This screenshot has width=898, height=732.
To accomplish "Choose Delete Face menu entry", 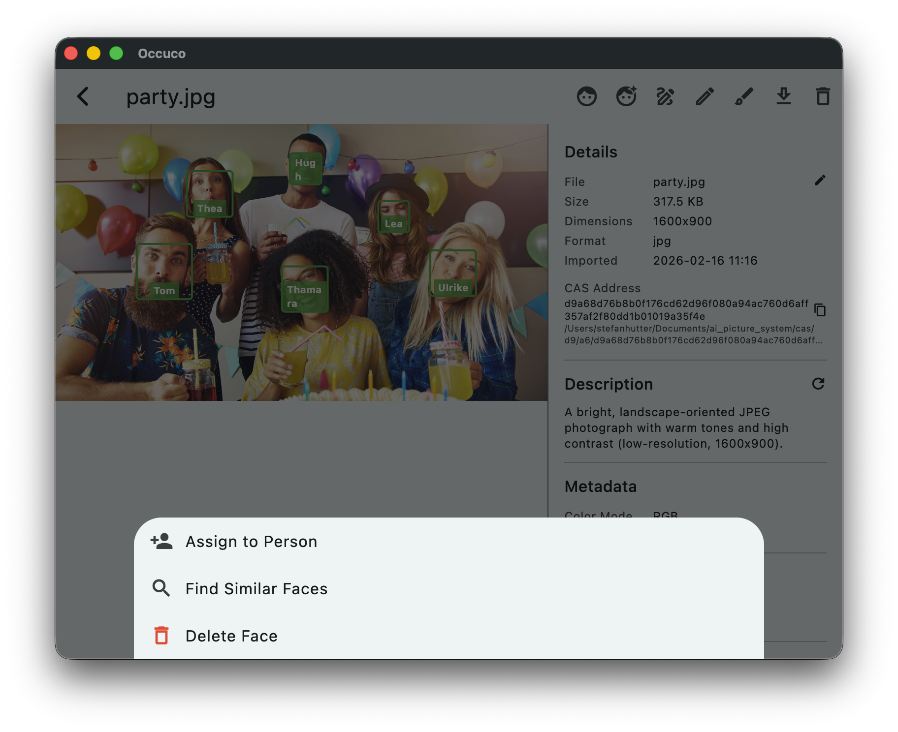I will [449, 636].
